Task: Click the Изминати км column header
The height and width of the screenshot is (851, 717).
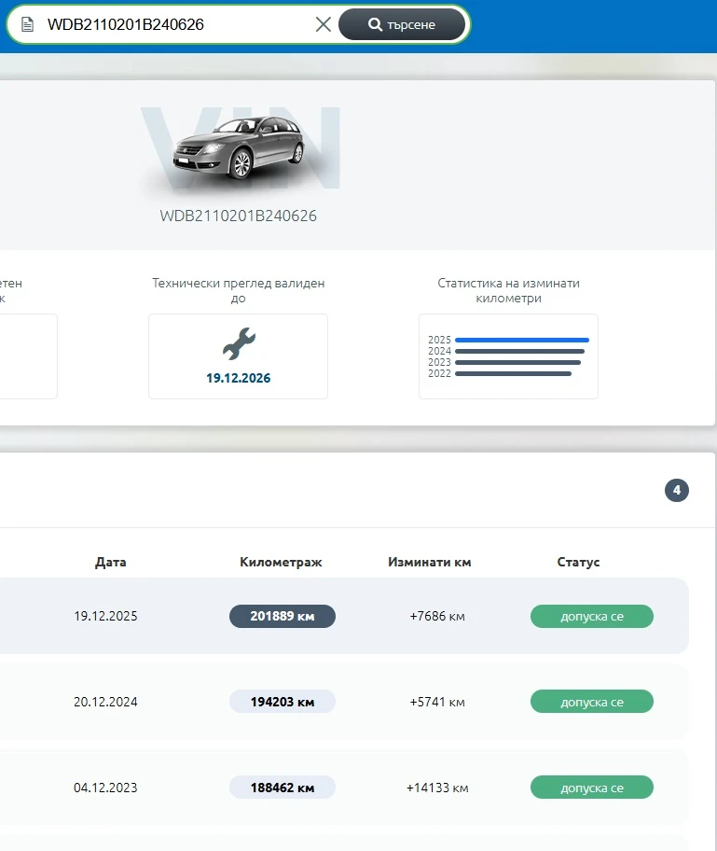Action: [430, 563]
